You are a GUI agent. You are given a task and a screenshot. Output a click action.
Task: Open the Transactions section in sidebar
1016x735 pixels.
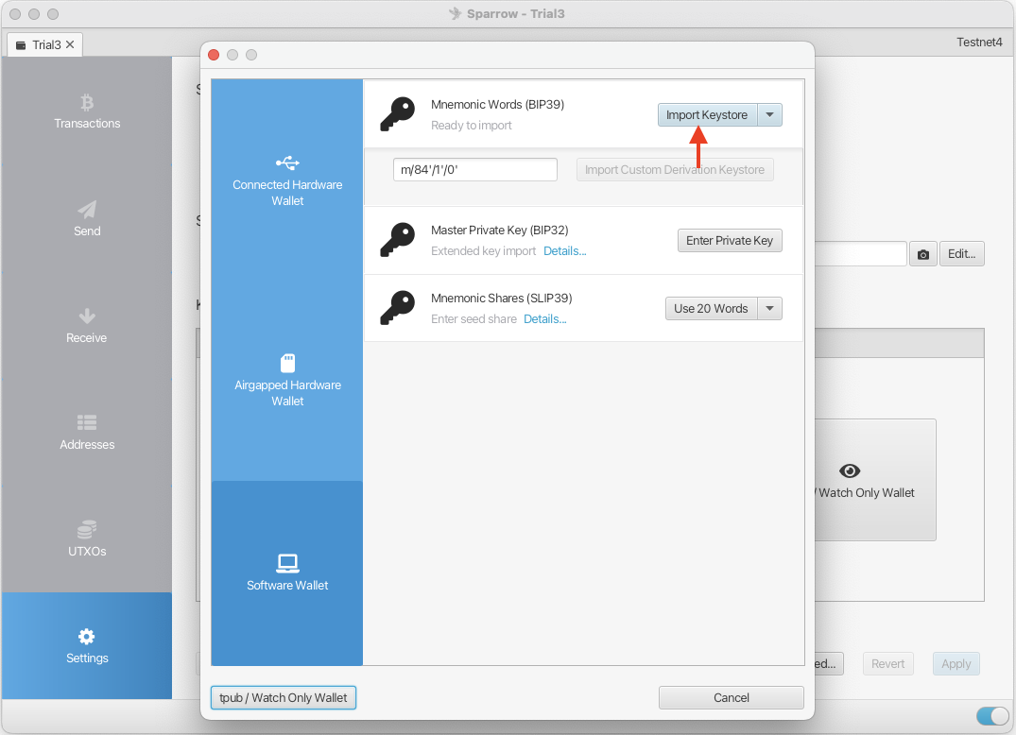point(87,111)
